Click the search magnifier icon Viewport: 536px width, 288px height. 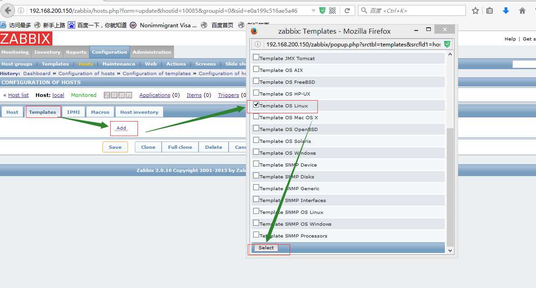click(x=364, y=10)
